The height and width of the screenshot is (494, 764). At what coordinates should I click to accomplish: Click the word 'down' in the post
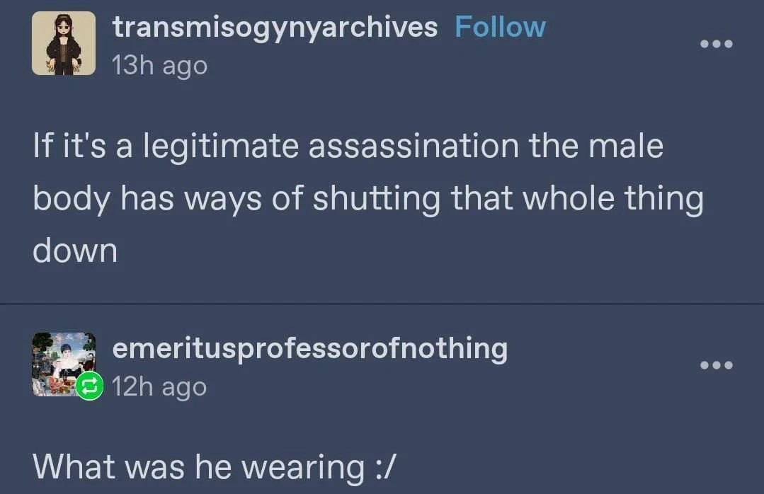coord(75,251)
